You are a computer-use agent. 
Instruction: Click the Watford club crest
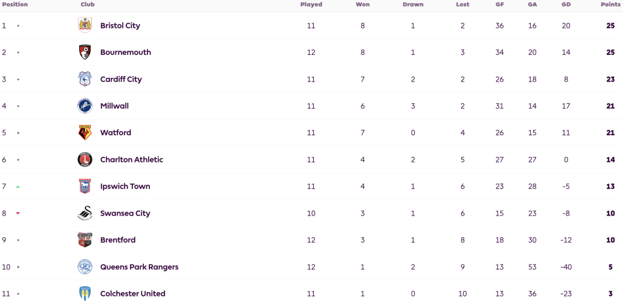click(85, 133)
